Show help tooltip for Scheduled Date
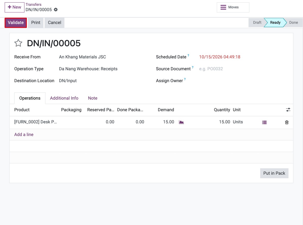Screen dimensions: 303x225 pyautogui.click(x=188, y=55)
